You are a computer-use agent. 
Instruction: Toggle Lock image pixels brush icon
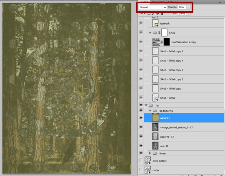coord(153,14)
